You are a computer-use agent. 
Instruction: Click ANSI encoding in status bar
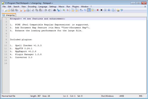point(122,96)
